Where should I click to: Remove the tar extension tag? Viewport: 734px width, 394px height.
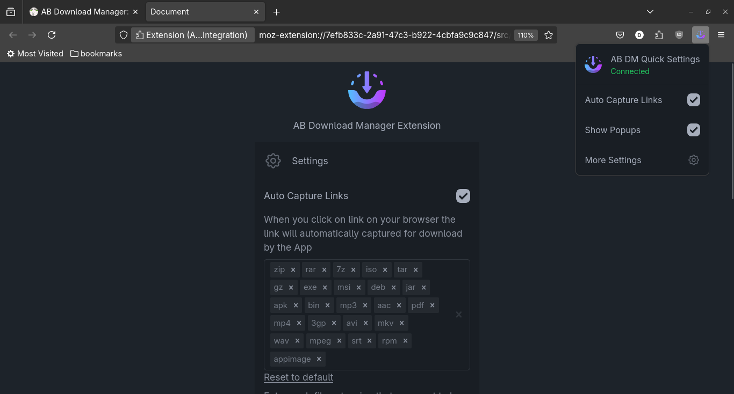click(415, 269)
